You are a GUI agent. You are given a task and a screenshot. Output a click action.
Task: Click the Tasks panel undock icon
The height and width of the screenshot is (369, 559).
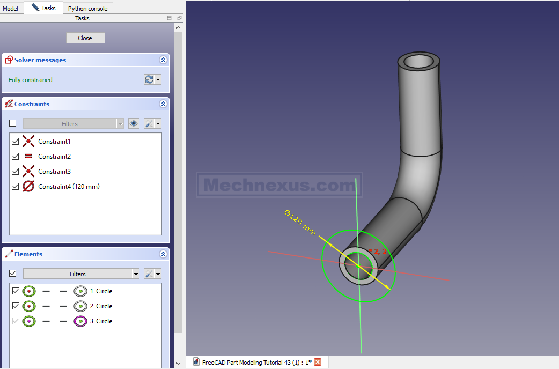click(x=179, y=18)
